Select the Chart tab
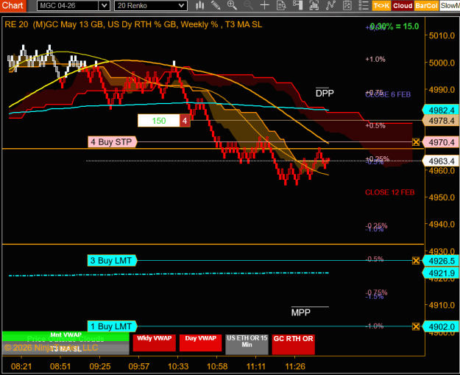This screenshot has width=460, height=375. (13, 6)
